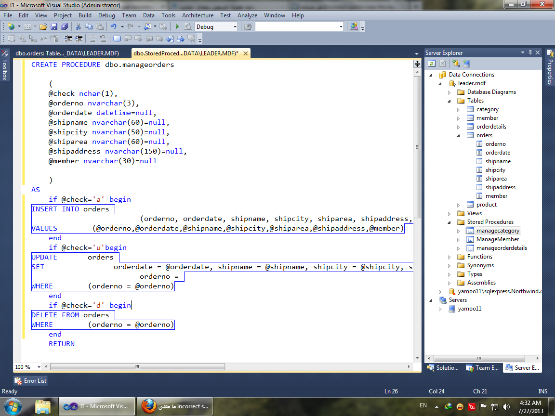
Task: Start debugging with green play icon
Action: point(177,26)
